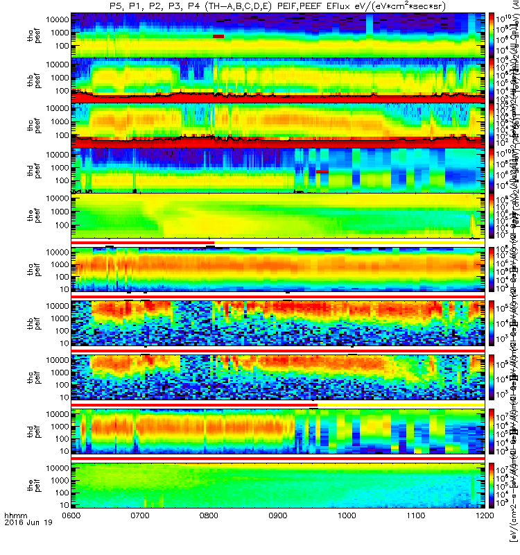Select the 'thc peif' panel label
This screenshot has width=520, height=555.
(x=34, y=377)
